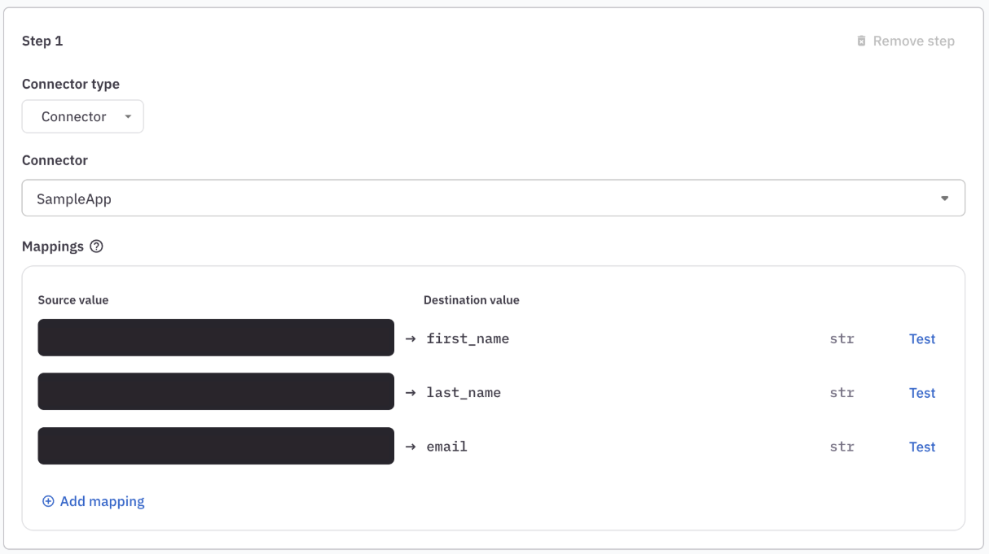This screenshot has width=989, height=554.
Task: Click the source value field for first_name
Action: pos(215,337)
